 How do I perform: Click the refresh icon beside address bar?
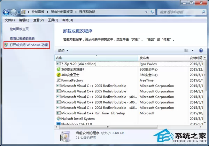click(x=152, y=12)
